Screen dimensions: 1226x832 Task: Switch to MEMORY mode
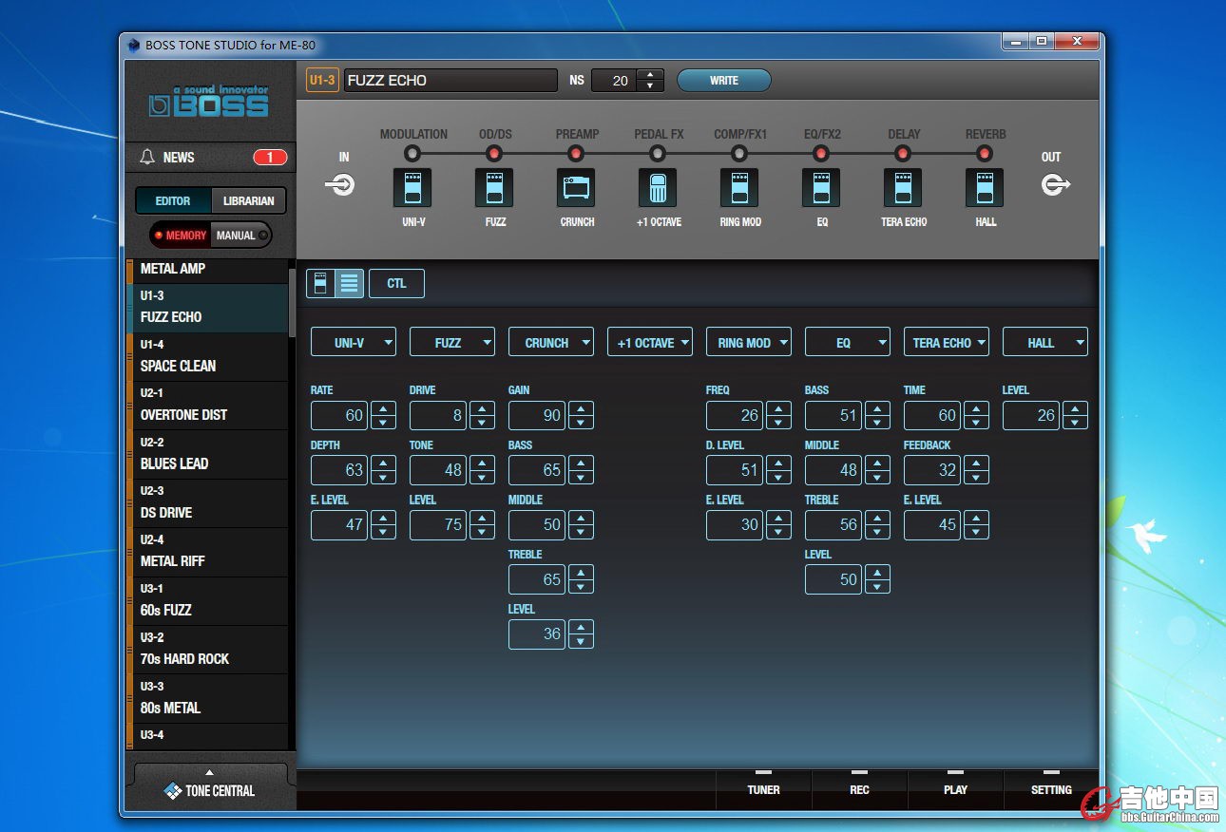point(180,236)
